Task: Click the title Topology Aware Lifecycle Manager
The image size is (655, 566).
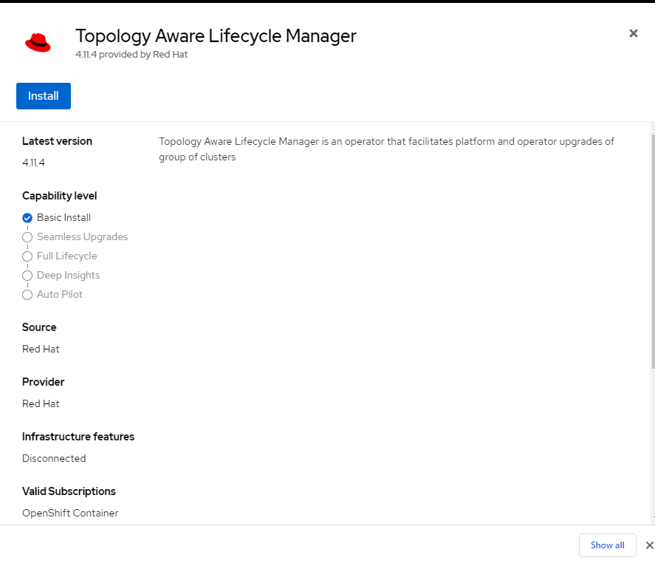Action: click(x=216, y=36)
